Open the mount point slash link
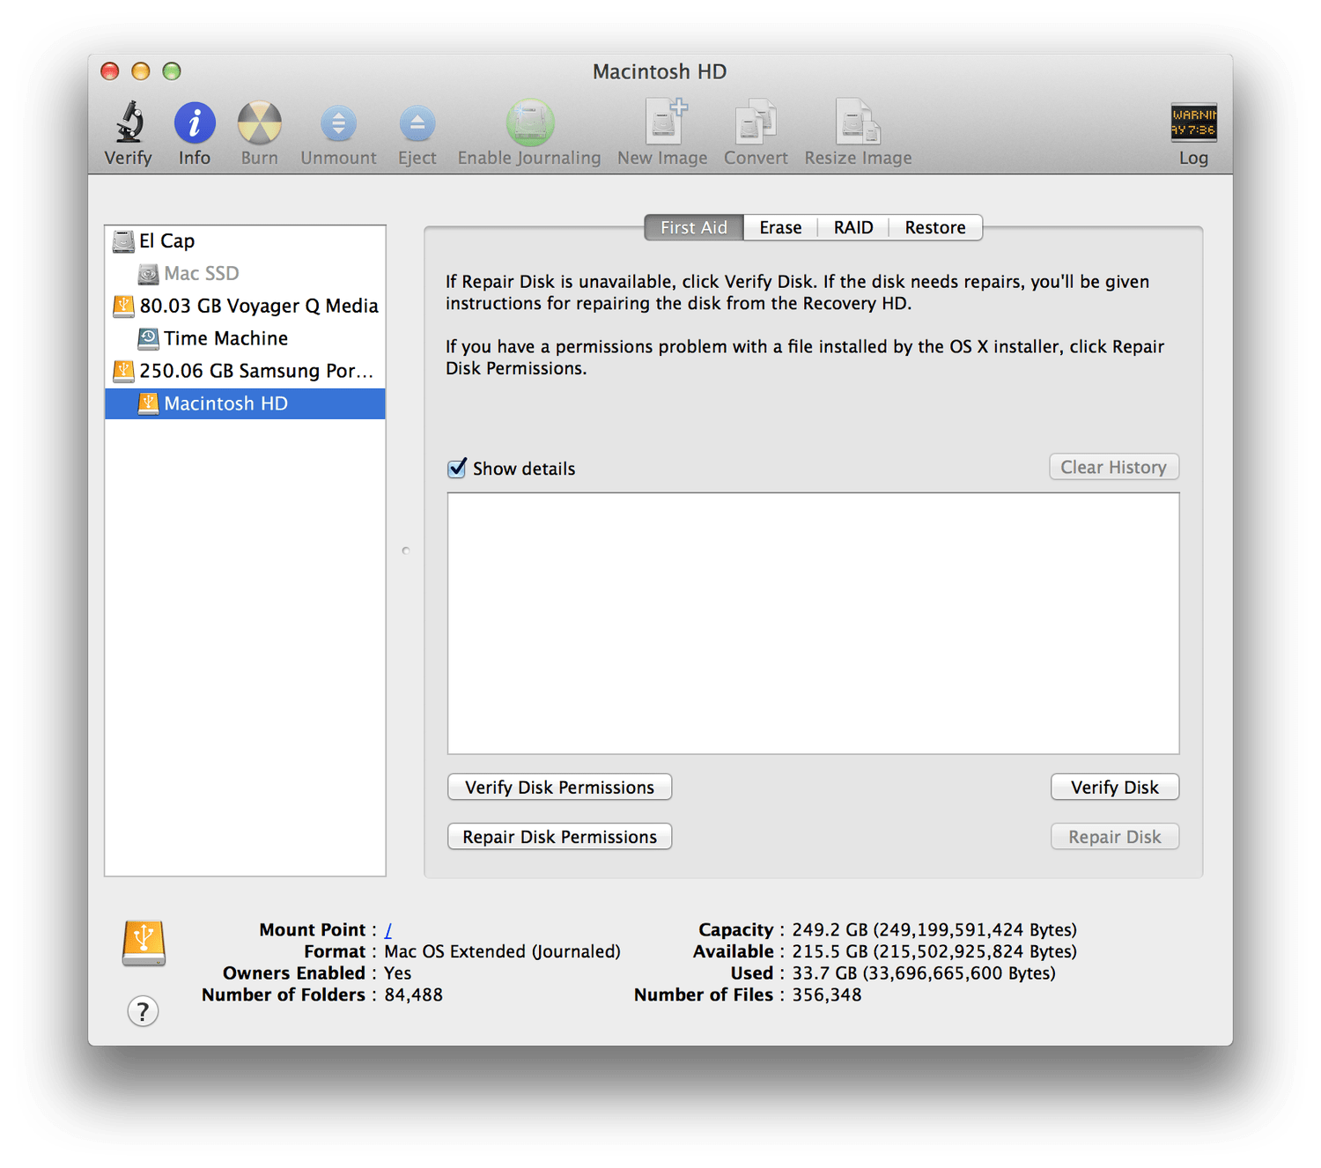Image resolution: width=1321 pixels, height=1168 pixels. (388, 930)
